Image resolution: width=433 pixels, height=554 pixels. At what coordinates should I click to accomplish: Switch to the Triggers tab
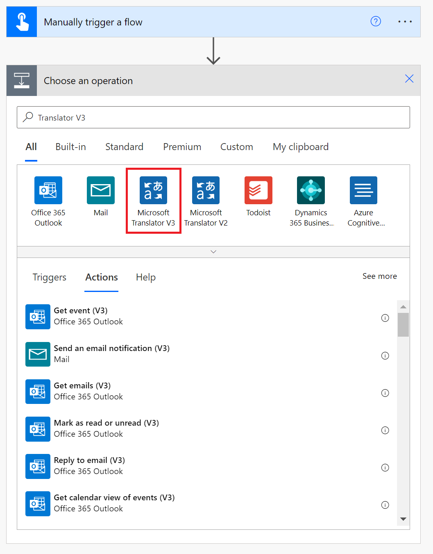[49, 277]
